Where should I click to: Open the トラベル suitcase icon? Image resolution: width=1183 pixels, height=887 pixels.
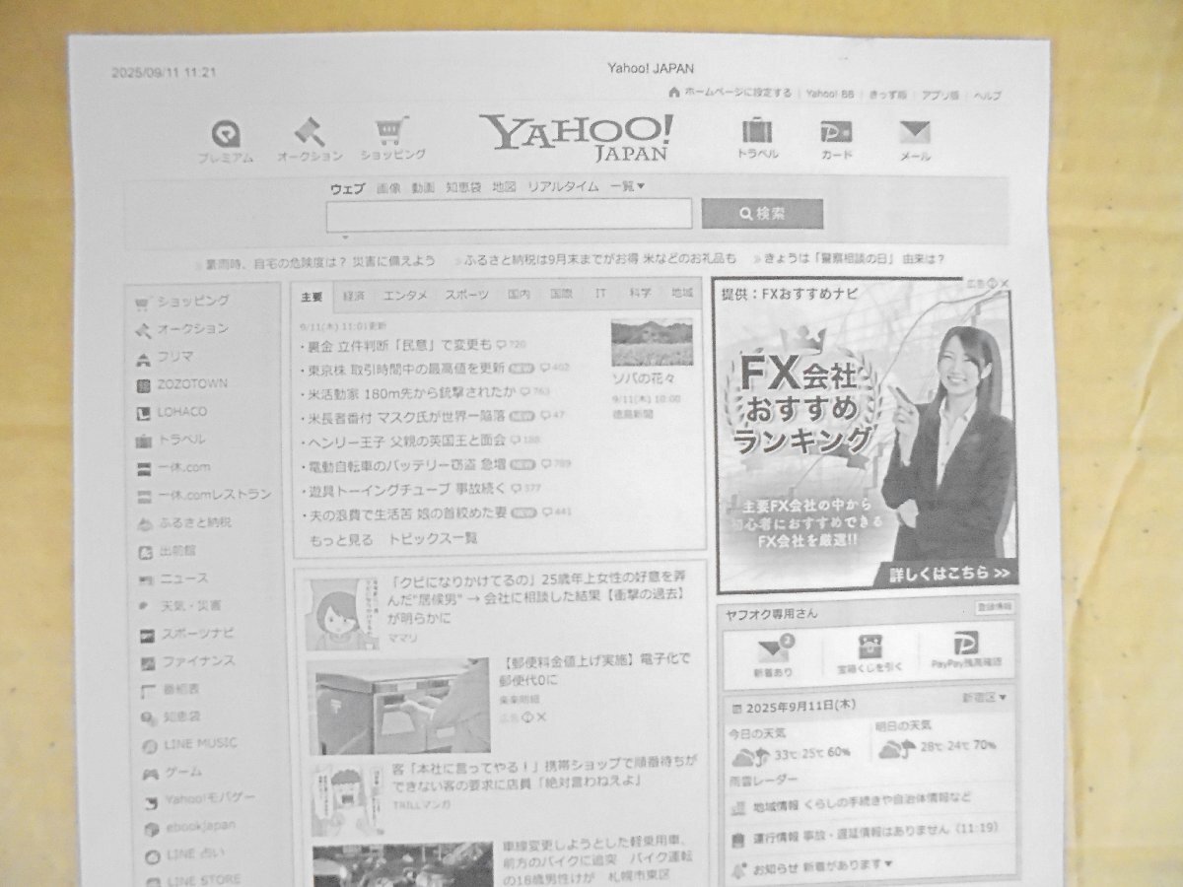tap(757, 130)
